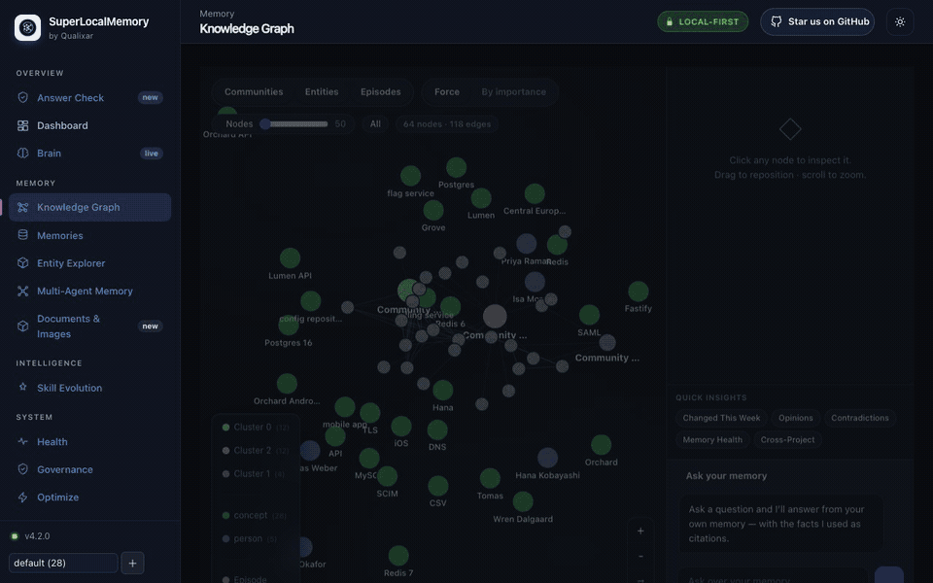The height and width of the screenshot is (583, 933).
Task: Toggle Episode type in the legend
Action: [245, 579]
